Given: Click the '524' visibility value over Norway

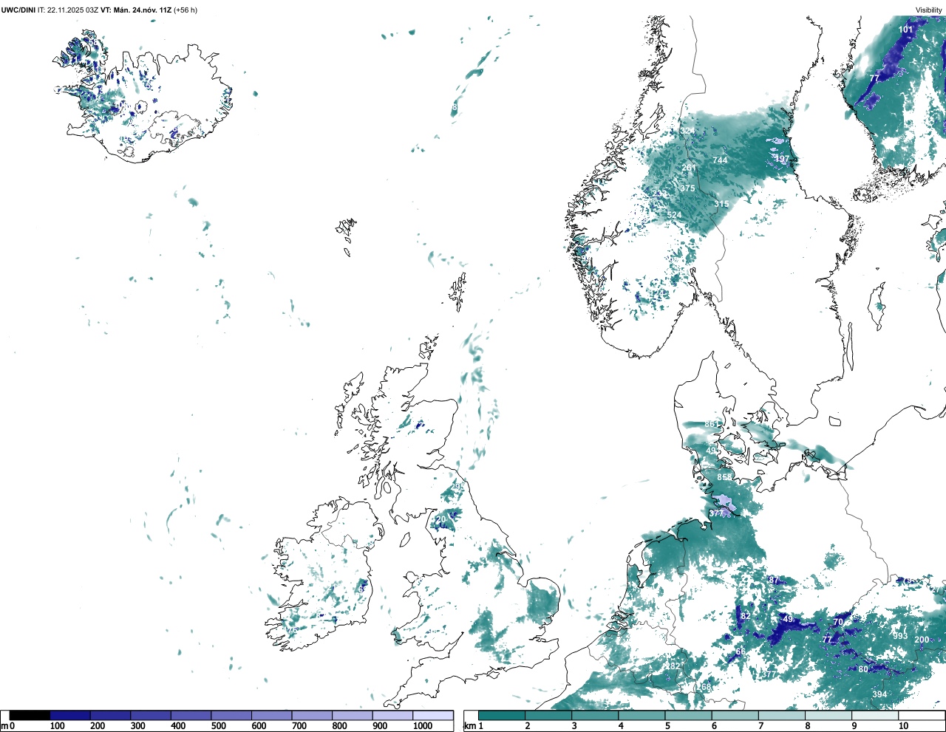Looking at the screenshot, I should [674, 216].
